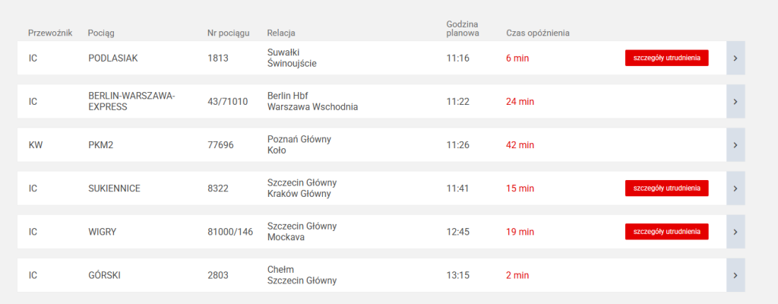Expand the PODLASIAK train row chevron
The image size is (778, 304).
coord(735,59)
